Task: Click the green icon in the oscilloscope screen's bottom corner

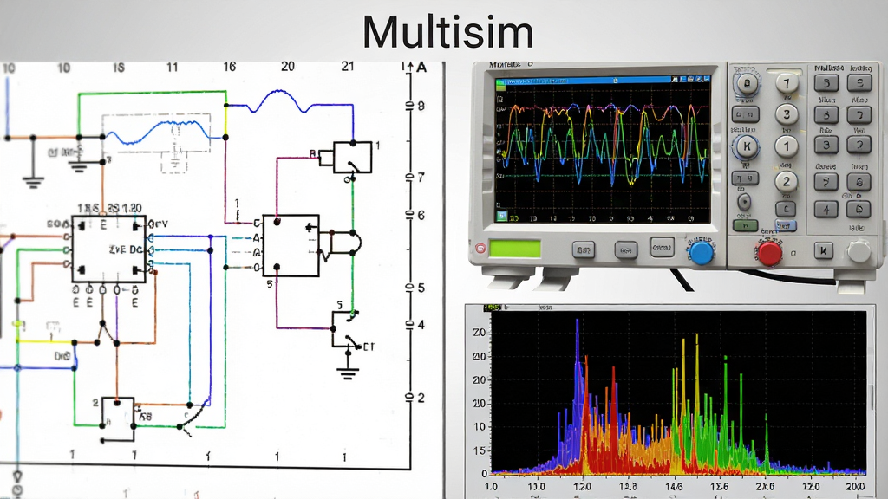Action: click(x=501, y=216)
